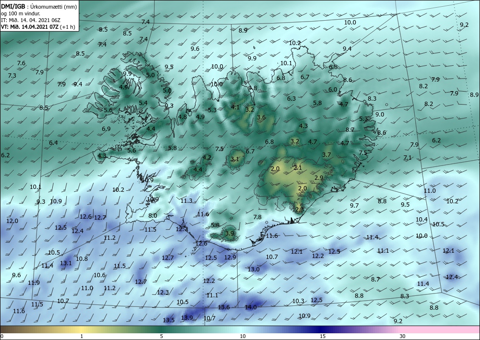480x340 pixels.
Task: Click the 6.0 value in northeast Iceland
Action: 333,90
